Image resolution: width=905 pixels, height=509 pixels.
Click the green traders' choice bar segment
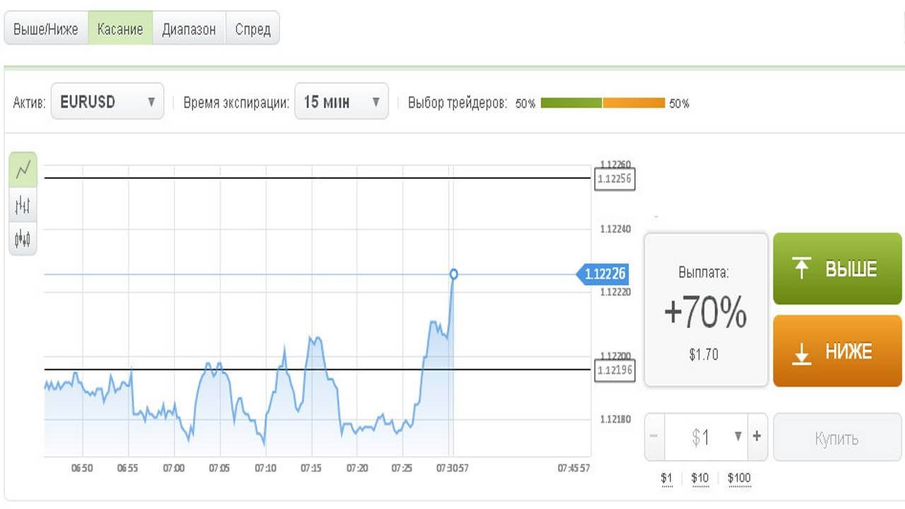571,103
